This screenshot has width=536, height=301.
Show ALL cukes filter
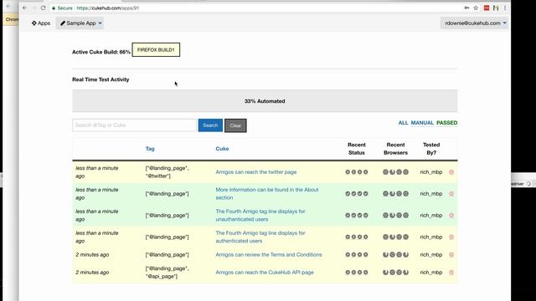[403, 123]
